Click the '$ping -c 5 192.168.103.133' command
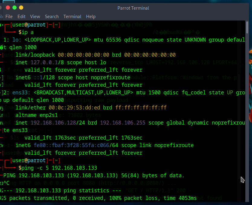Image resolution: width=252 pixels, height=205 pixels. click(x=58, y=168)
